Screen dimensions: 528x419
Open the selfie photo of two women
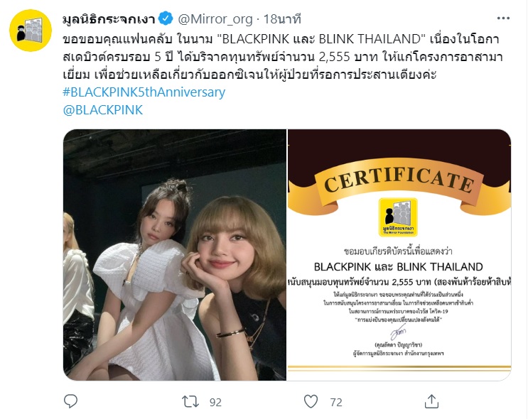[x=175, y=255]
